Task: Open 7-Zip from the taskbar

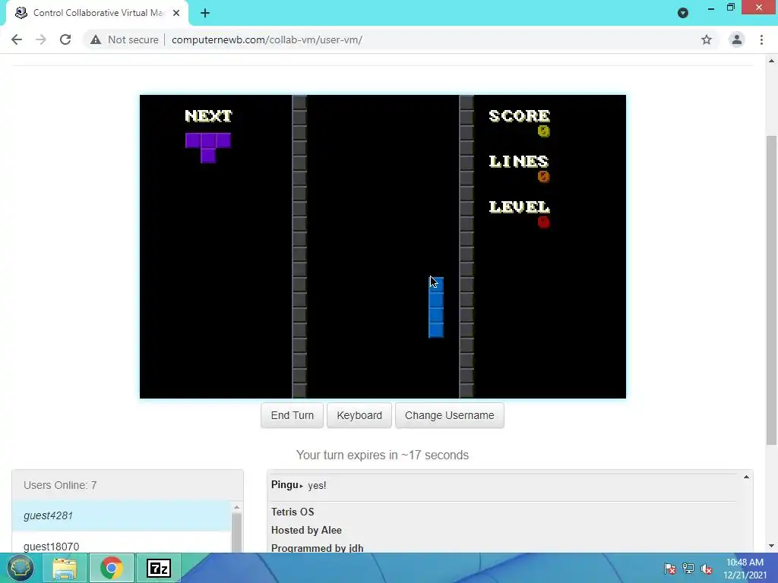Action: pos(158,568)
